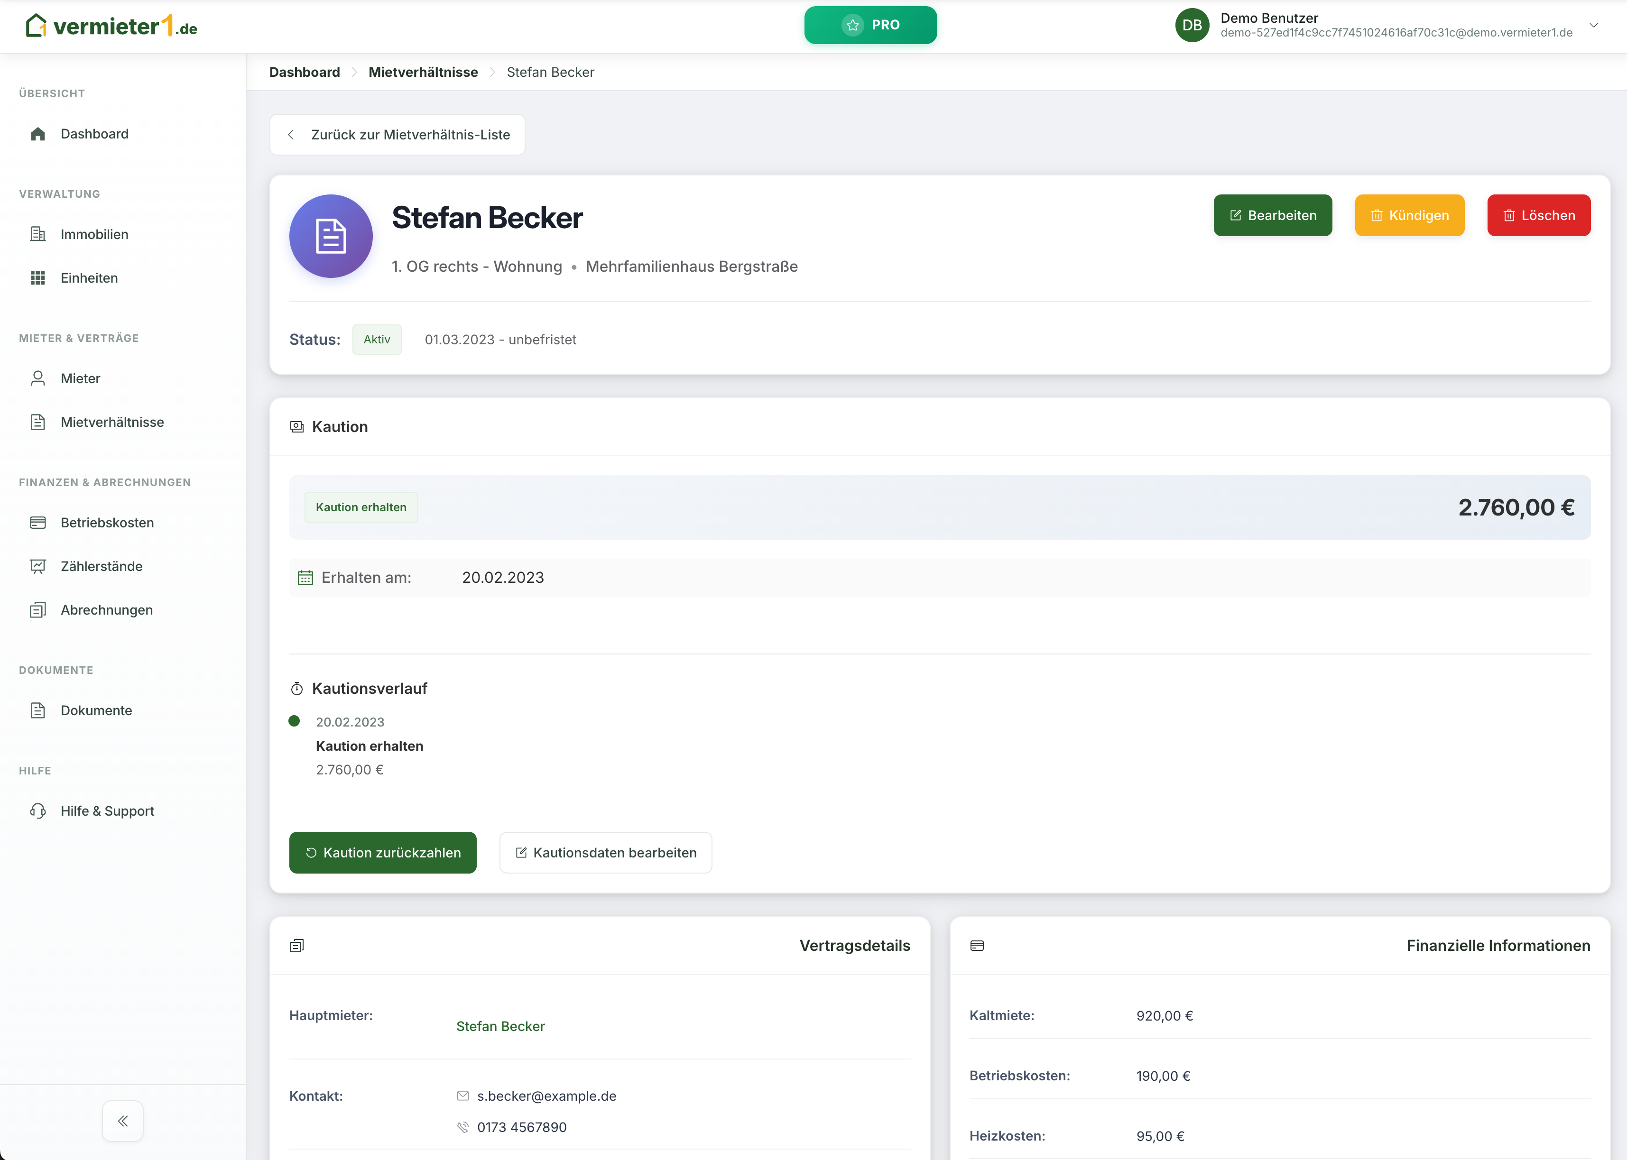This screenshot has width=1627, height=1160.
Task: Open Immobilien via the building icon
Action: pos(38,234)
